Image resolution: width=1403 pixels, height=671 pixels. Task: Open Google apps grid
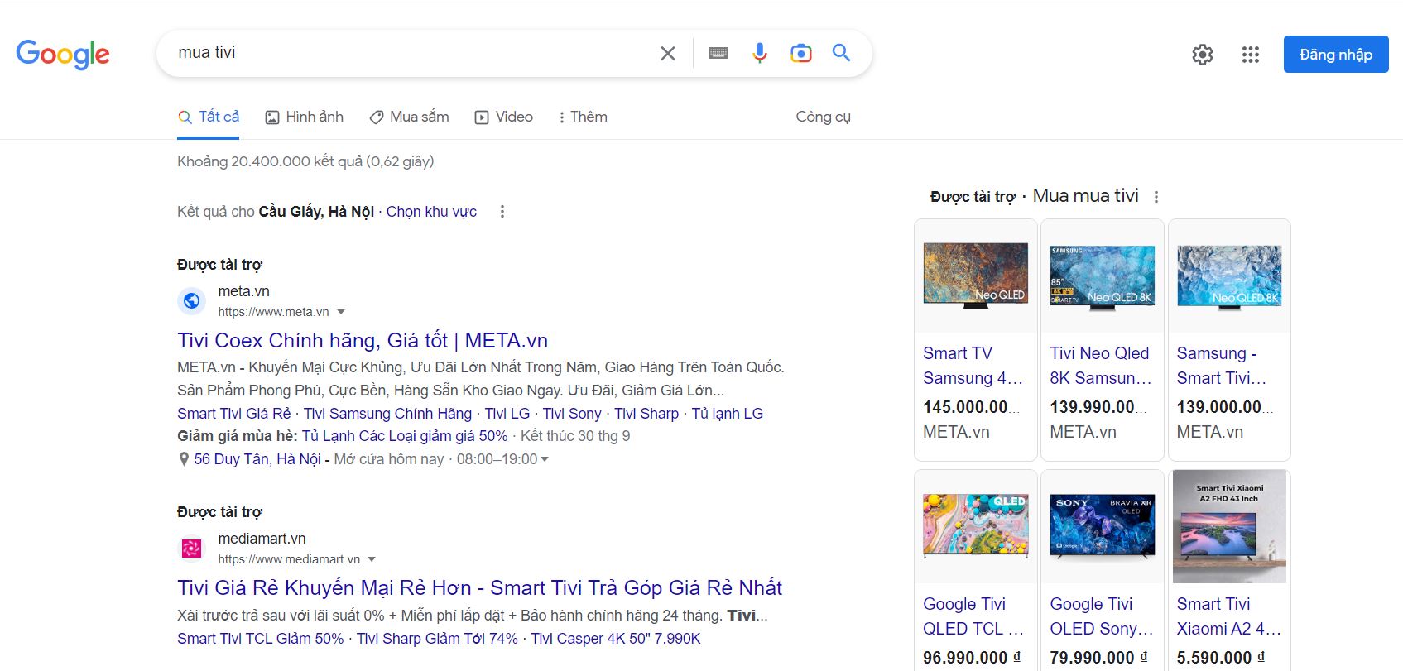pyautogui.click(x=1251, y=55)
